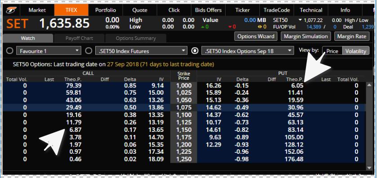This screenshot has width=377, height=178.
Task: Select strike price 1,225 row
Action: (184, 152)
